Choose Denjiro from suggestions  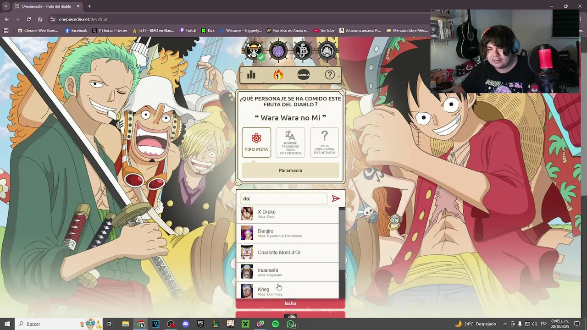click(x=288, y=233)
